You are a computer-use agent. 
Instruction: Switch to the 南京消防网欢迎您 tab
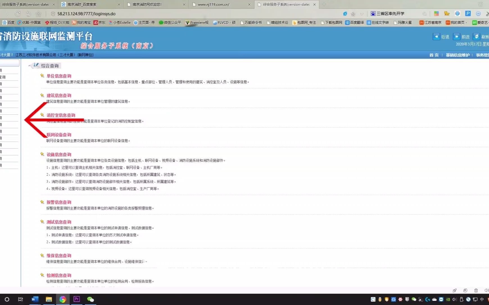pos(156,4)
